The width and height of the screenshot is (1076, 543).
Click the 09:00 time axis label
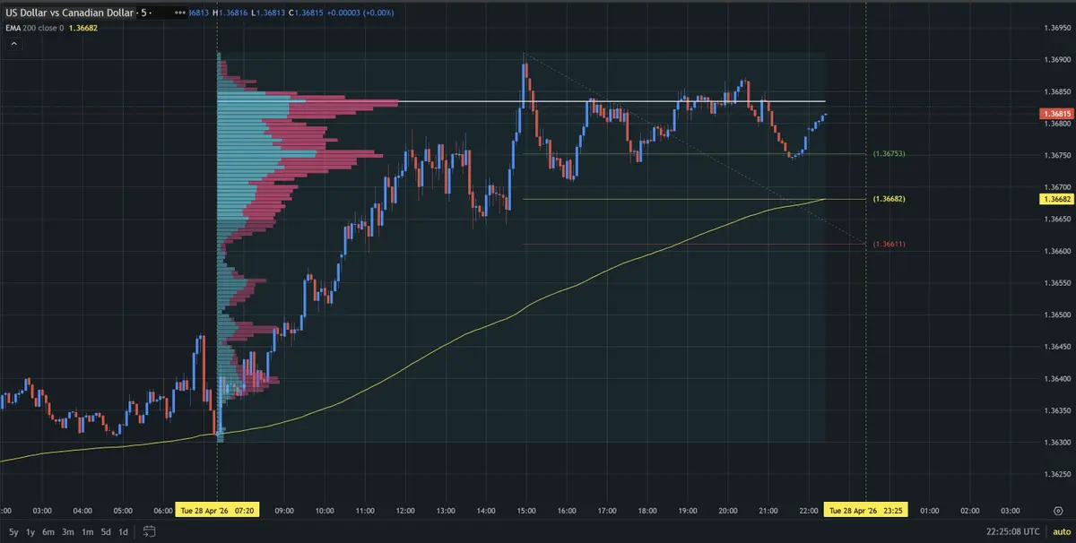point(284,510)
